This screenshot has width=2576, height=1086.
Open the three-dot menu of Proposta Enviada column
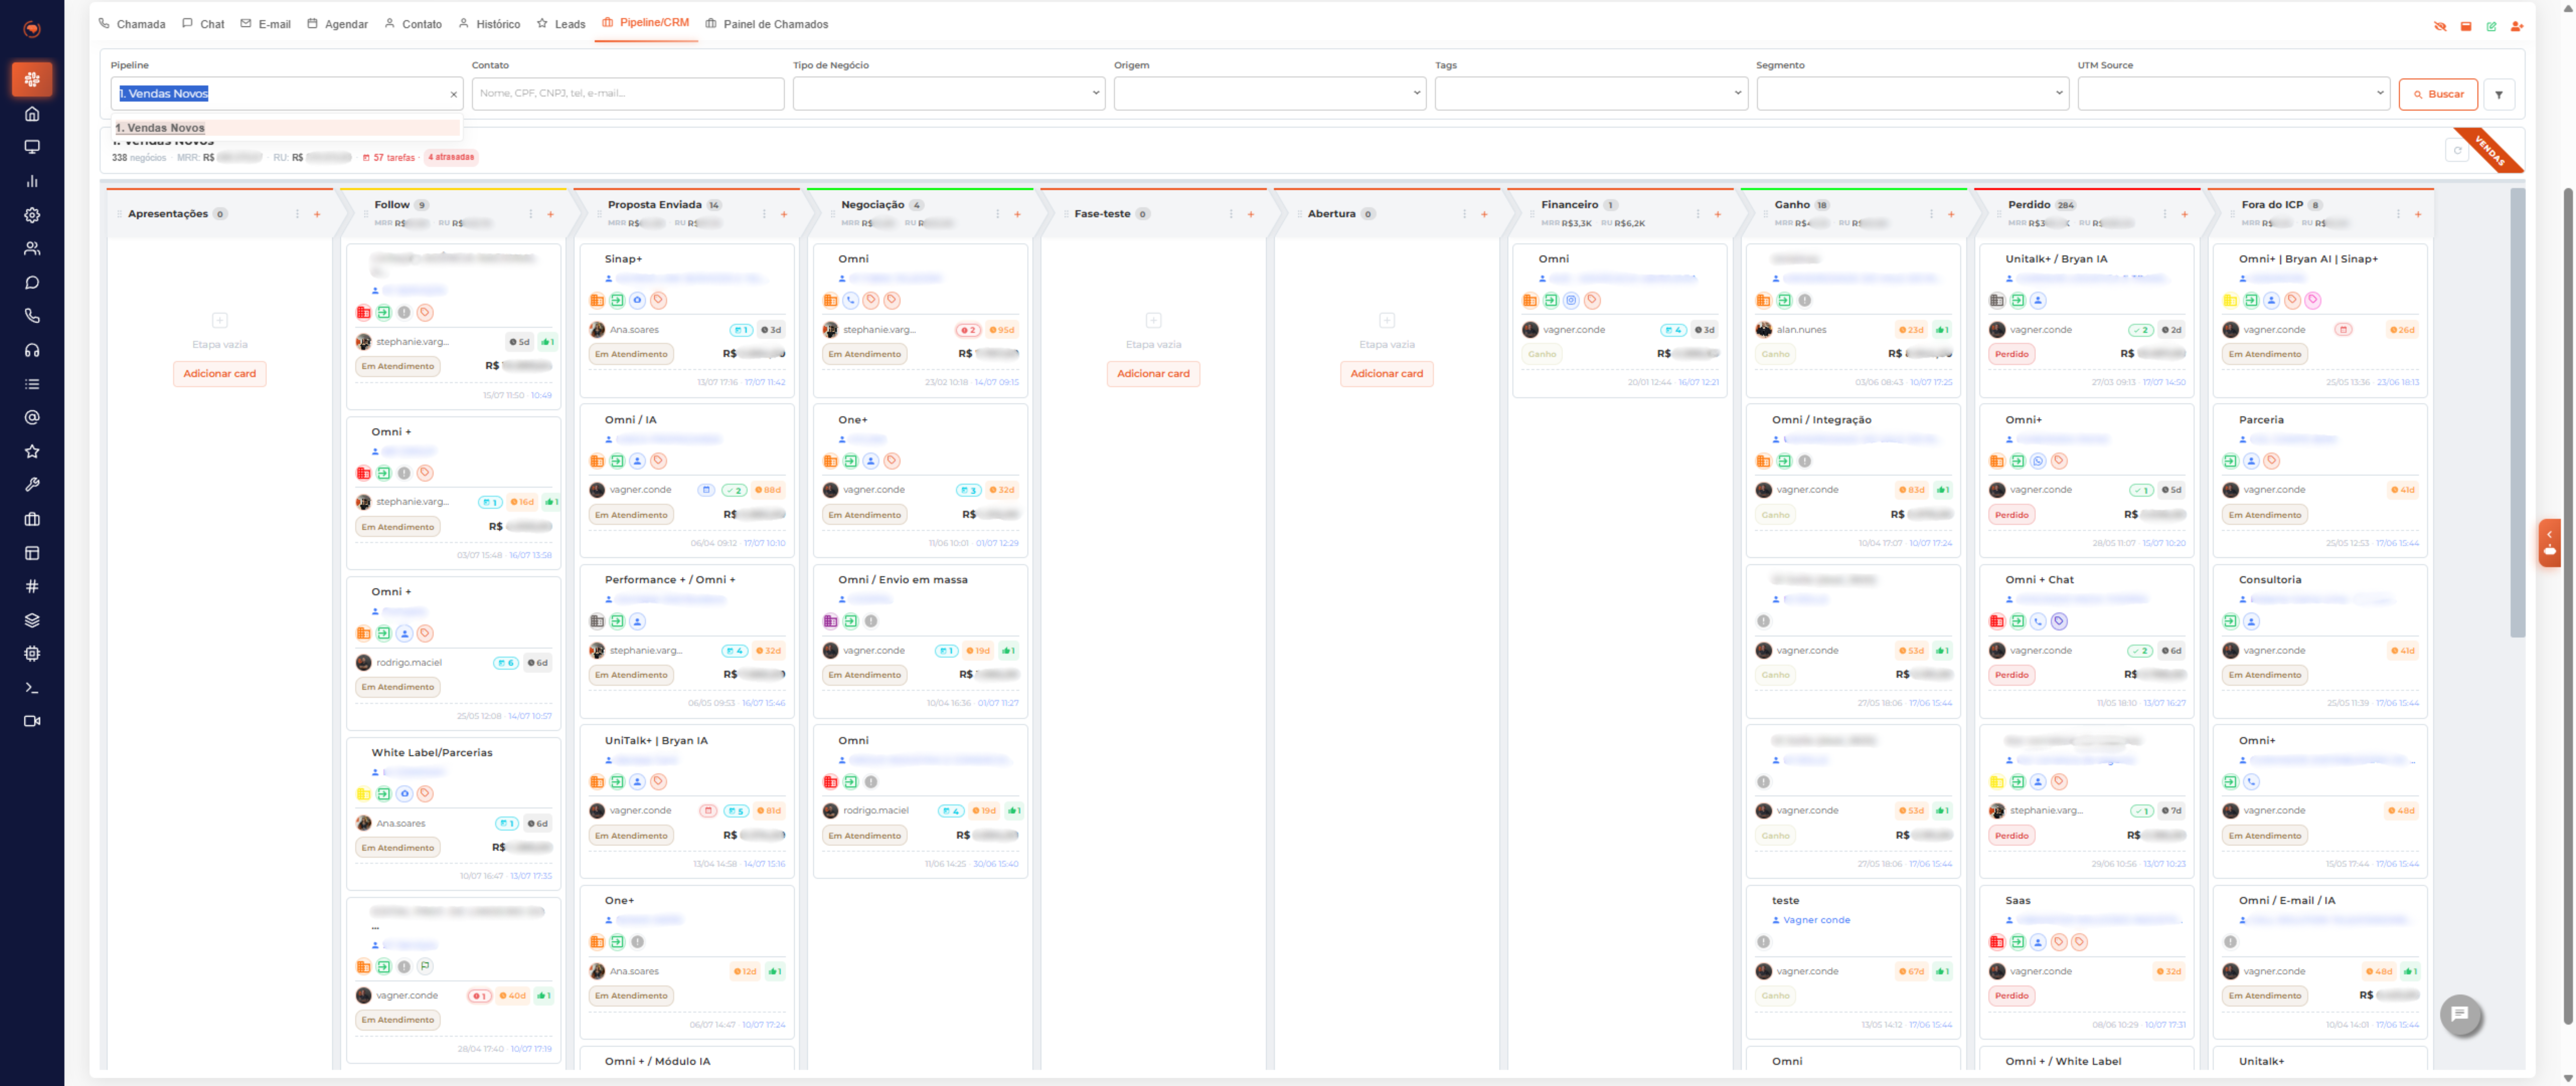(764, 214)
